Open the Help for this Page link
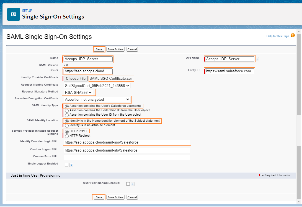302x207 pixels. point(278,36)
